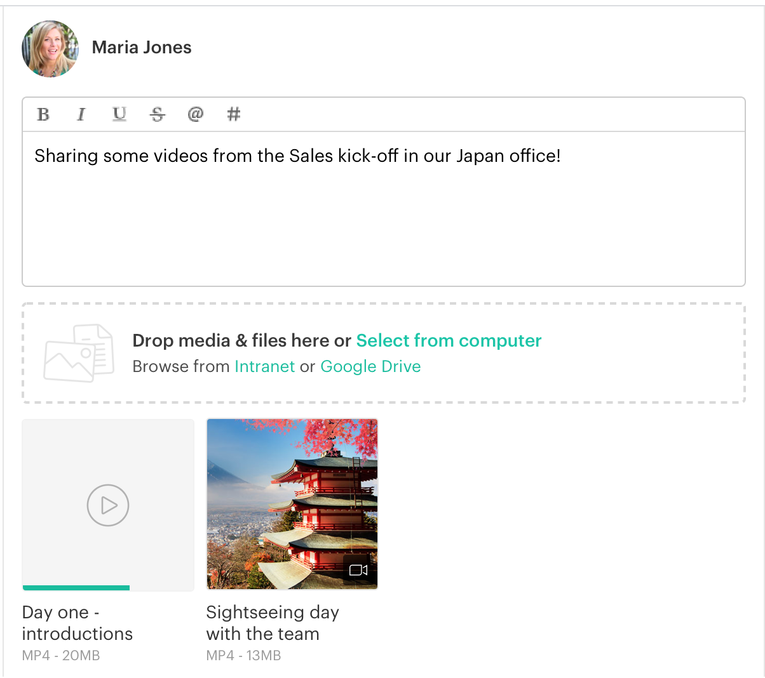
Task: Select Sightseeing day with the team title
Action: [x=272, y=623]
